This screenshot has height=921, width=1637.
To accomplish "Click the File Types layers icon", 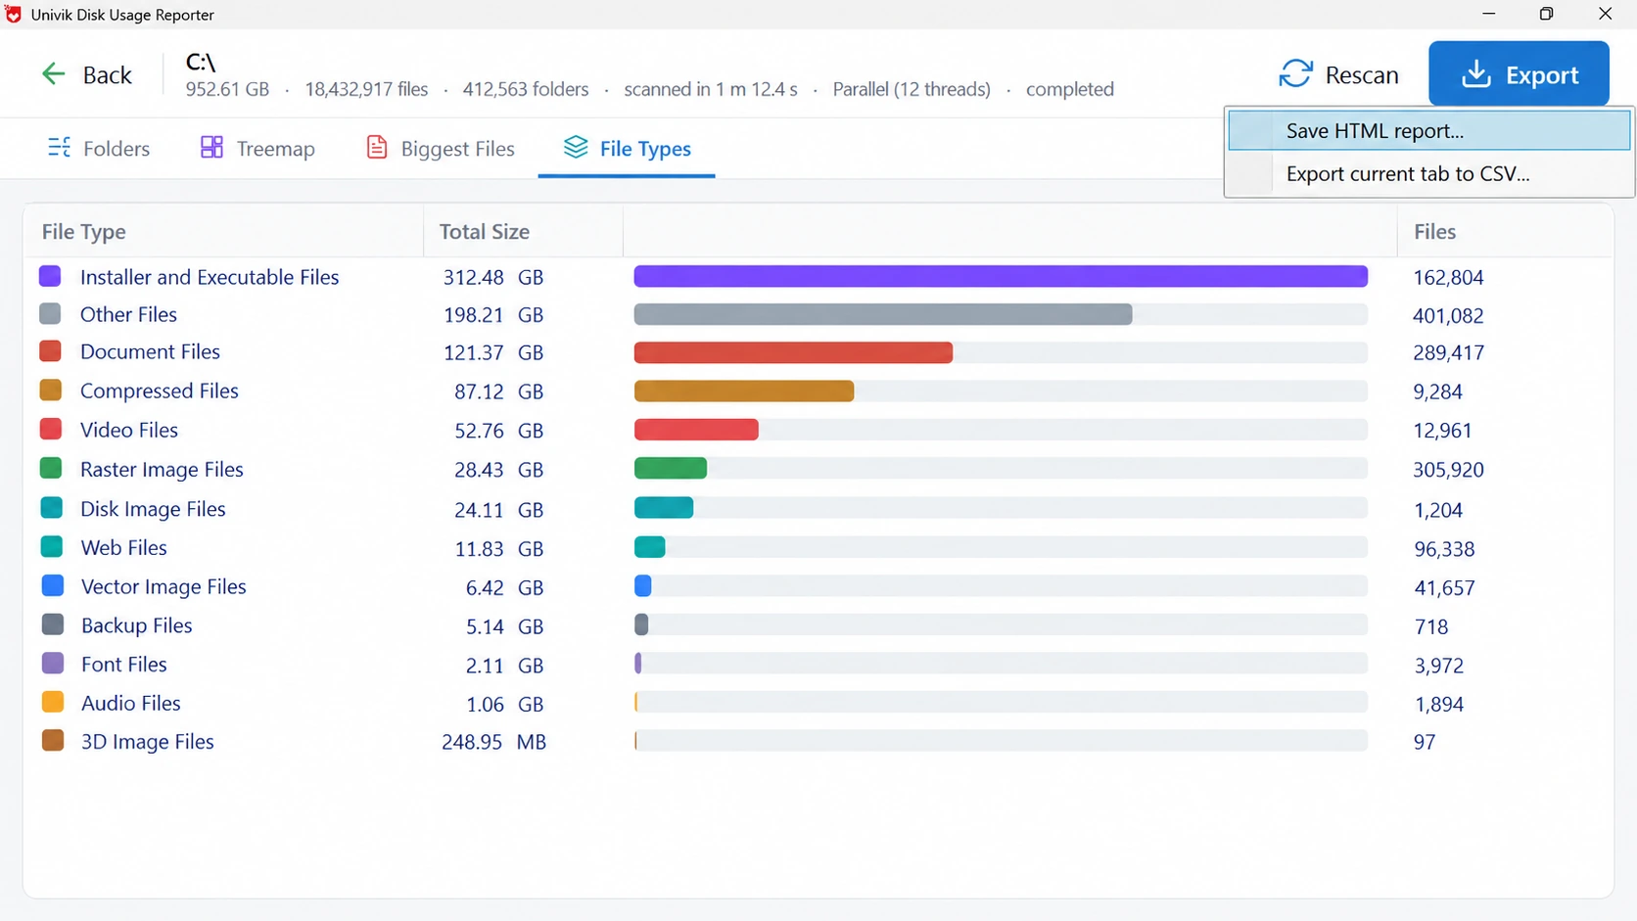I will (x=576, y=148).
